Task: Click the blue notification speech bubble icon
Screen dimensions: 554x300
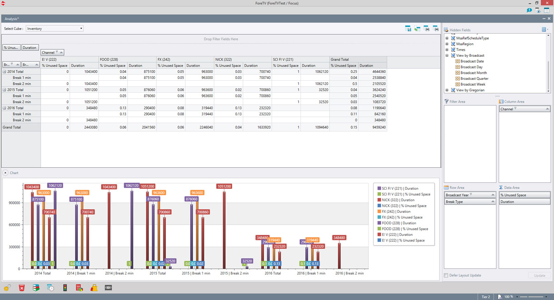Action: coord(529,10)
